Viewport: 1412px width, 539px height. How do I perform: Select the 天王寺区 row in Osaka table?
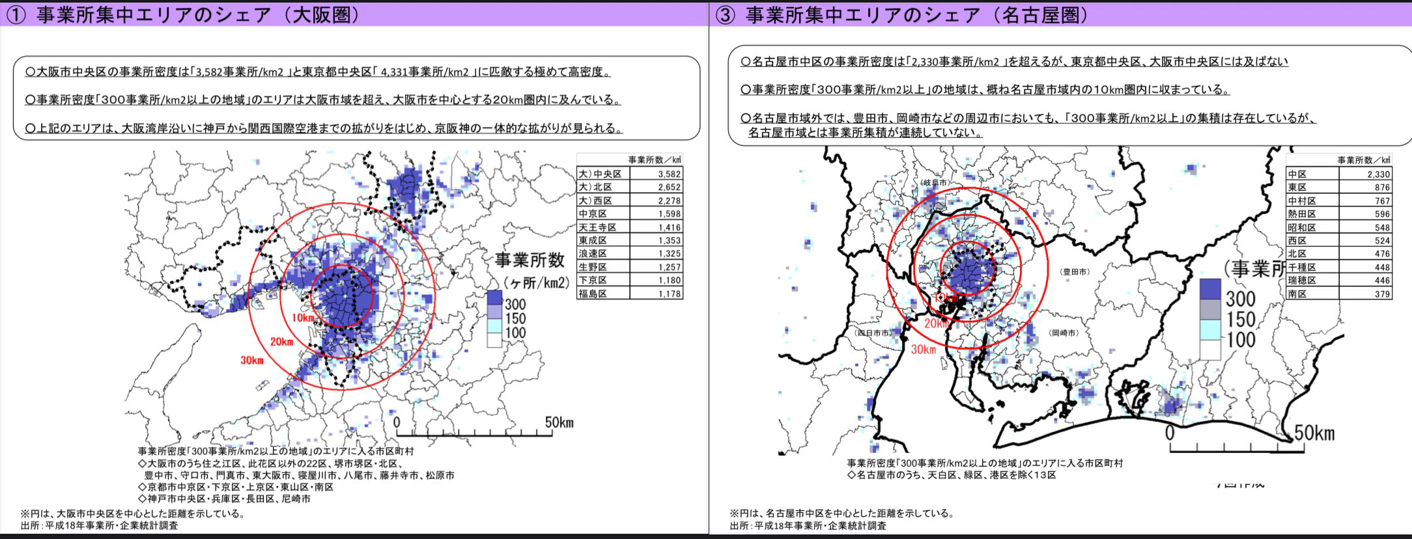tap(629, 227)
